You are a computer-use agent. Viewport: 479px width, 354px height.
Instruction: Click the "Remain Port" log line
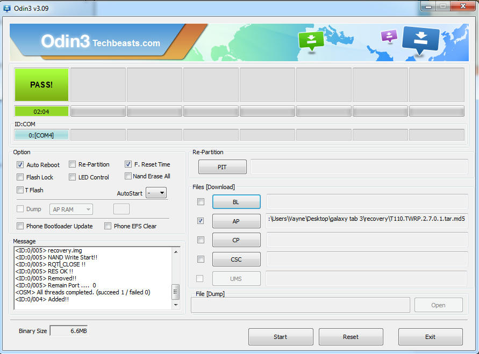click(55, 285)
